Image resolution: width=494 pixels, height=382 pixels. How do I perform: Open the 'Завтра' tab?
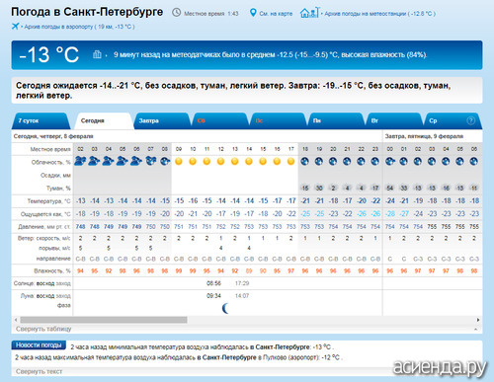[x=161, y=120]
